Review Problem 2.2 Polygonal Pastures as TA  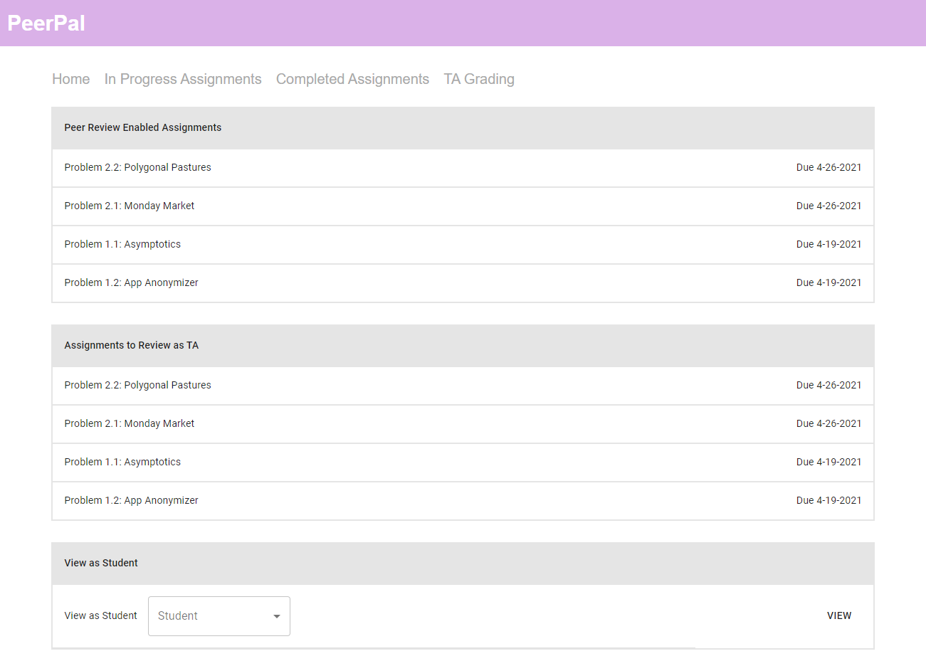[x=137, y=385]
